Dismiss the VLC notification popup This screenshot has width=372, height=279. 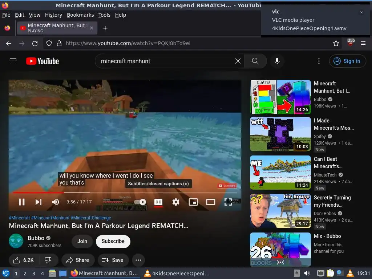(x=361, y=12)
